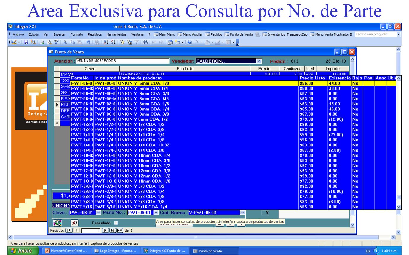Open the Help question mark icon
Screen dimensions: 409x255
pos(190,43)
